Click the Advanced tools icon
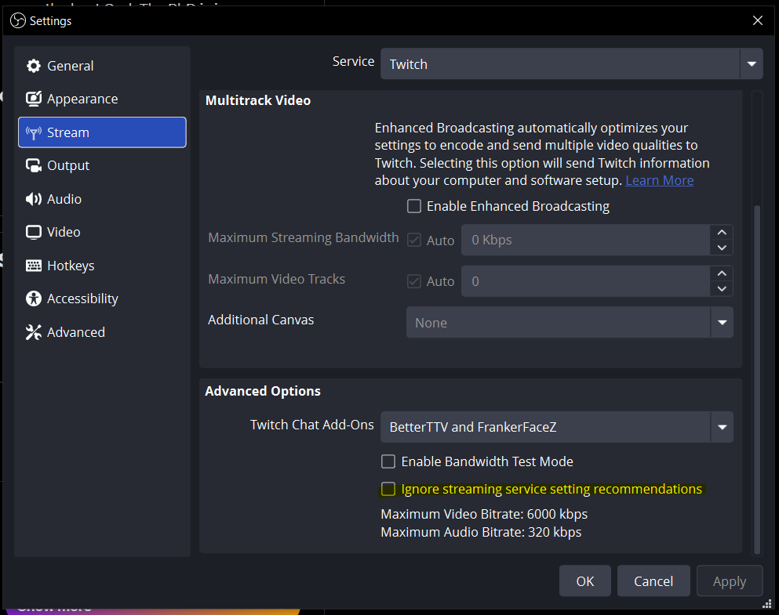The width and height of the screenshot is (779, 615). [33, 332]
